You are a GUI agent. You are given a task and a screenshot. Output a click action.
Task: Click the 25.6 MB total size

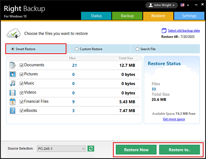[x=159, y=100]
